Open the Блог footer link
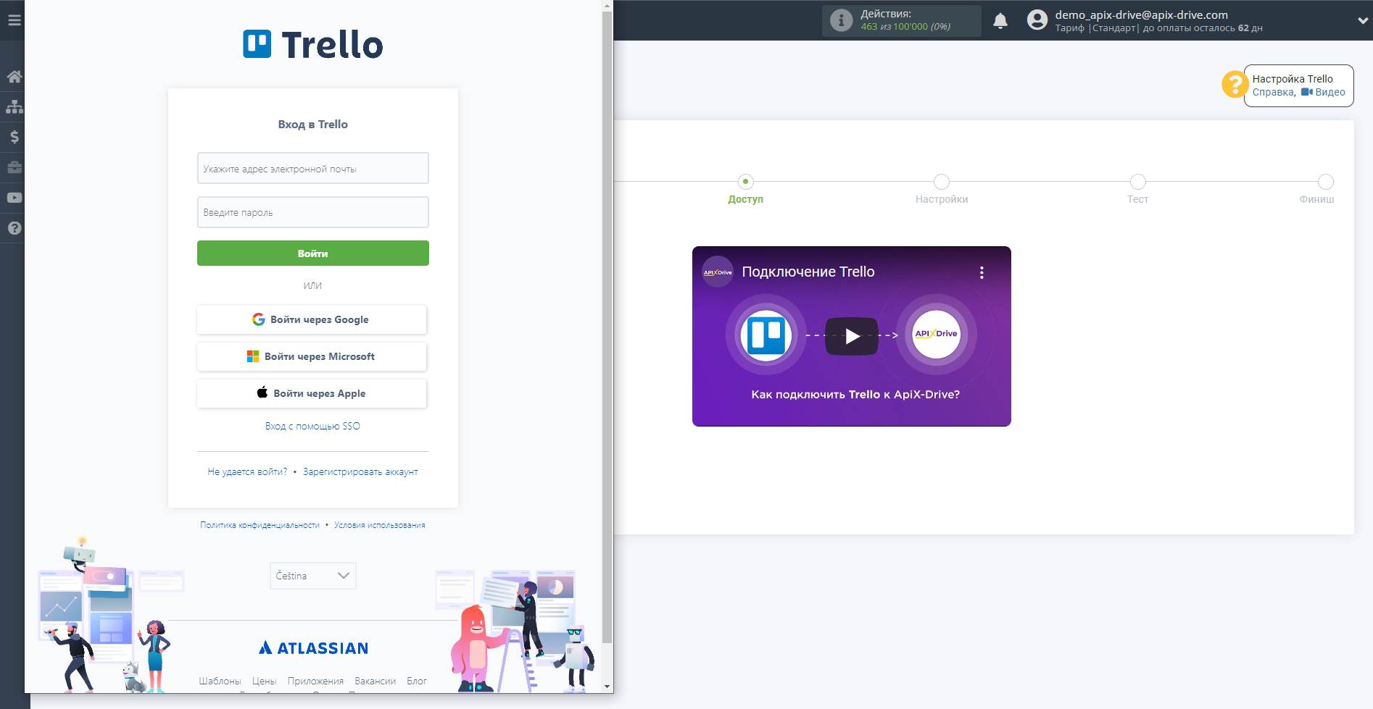 (x=417, y=681)
